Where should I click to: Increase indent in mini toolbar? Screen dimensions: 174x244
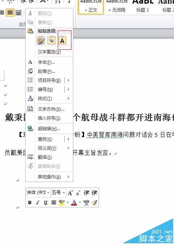tap(94, 193)
